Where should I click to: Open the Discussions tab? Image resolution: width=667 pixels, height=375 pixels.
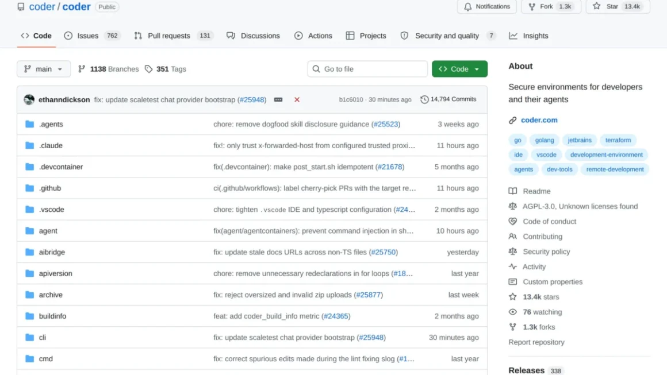(x=253, y=36)
